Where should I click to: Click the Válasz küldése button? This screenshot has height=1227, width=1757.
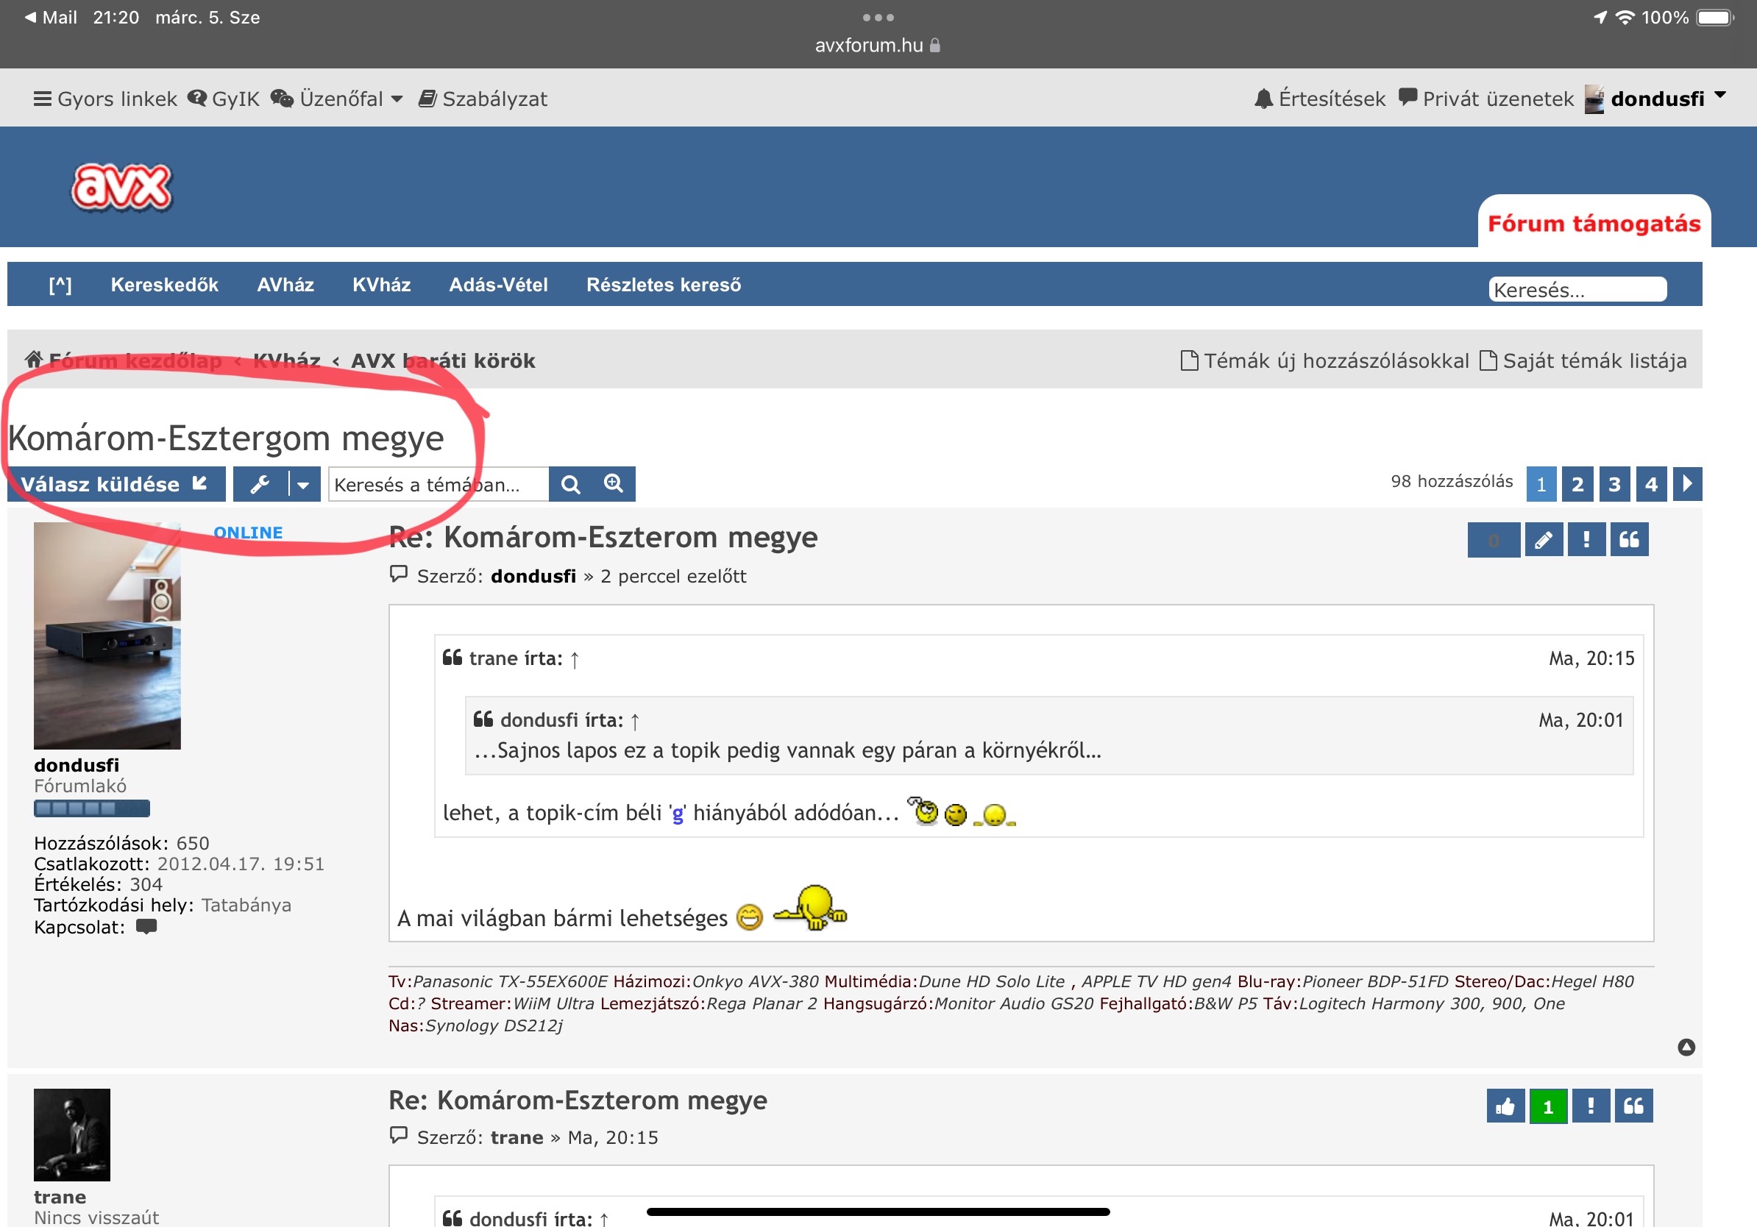(x=116, y=484)
